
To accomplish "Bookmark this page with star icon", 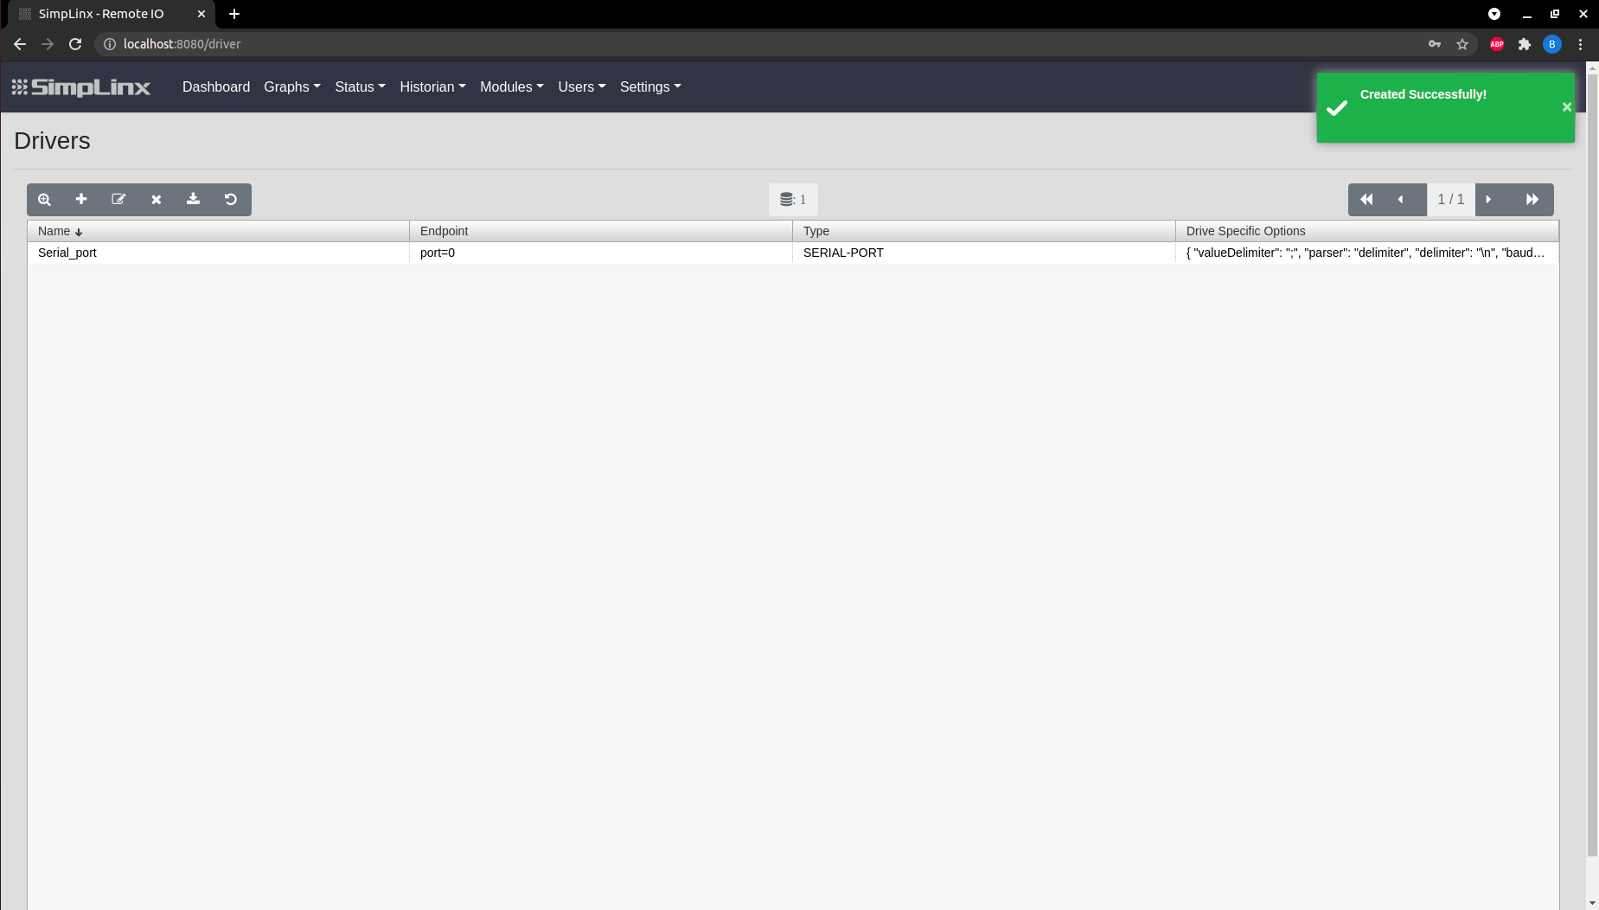I will point(1462,44).
